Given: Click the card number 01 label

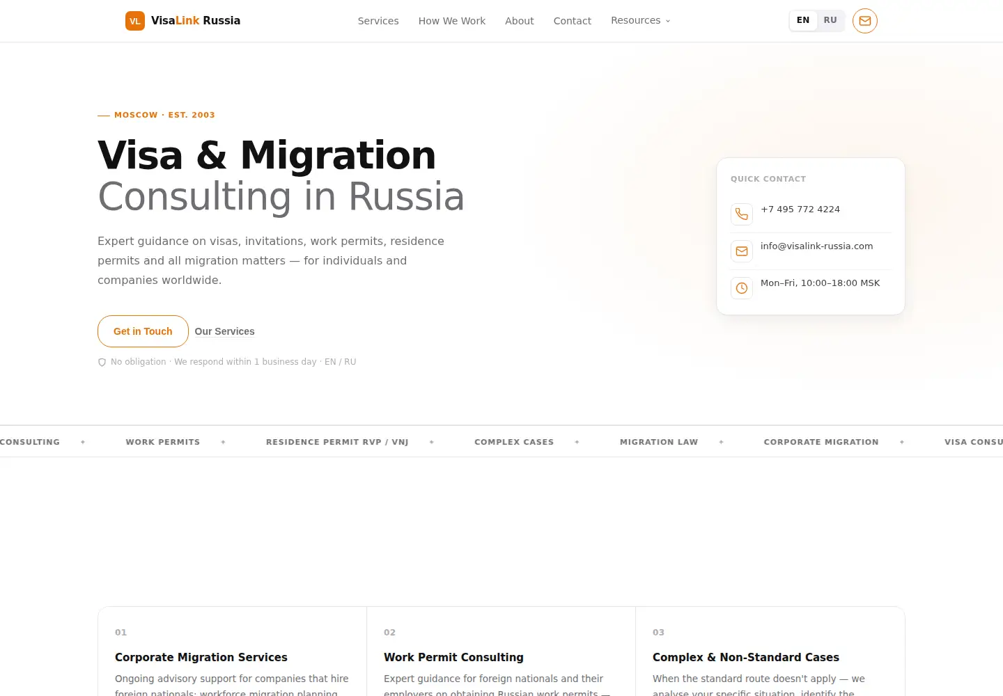Looking at the screenshot, I should pyautogui.click(x=121, y=633).
